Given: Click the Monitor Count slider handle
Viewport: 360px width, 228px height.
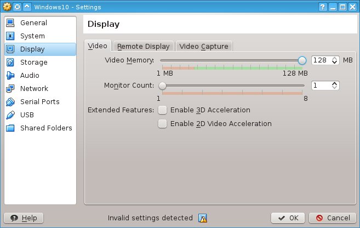Looking at the screenshot, I should [162, 86].
